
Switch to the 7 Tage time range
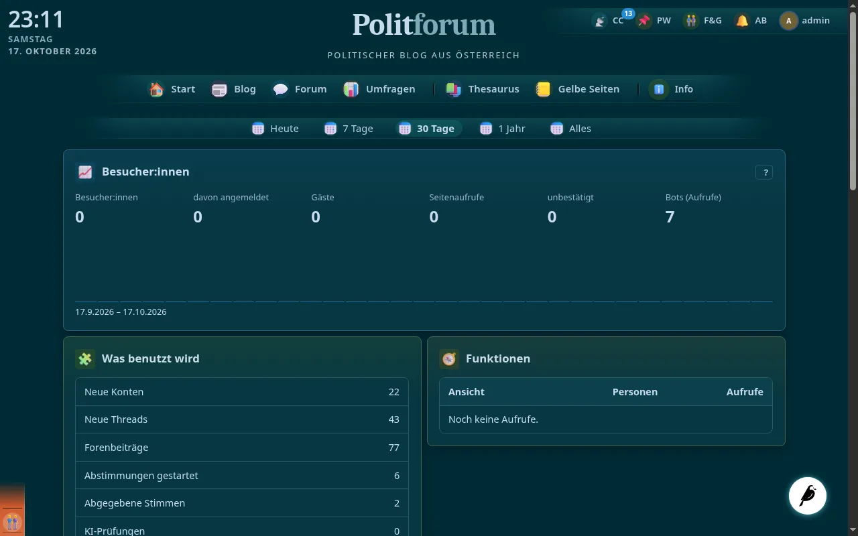coord(349,129)
